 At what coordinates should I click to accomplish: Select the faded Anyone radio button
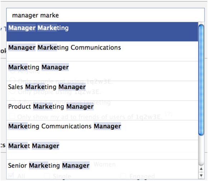pos(12,71)
